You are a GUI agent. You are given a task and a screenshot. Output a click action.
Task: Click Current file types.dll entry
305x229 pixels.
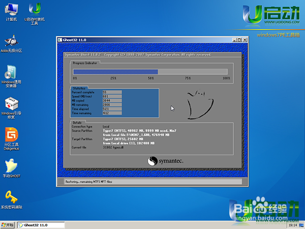pyautogui.click(x=113, y=148)
